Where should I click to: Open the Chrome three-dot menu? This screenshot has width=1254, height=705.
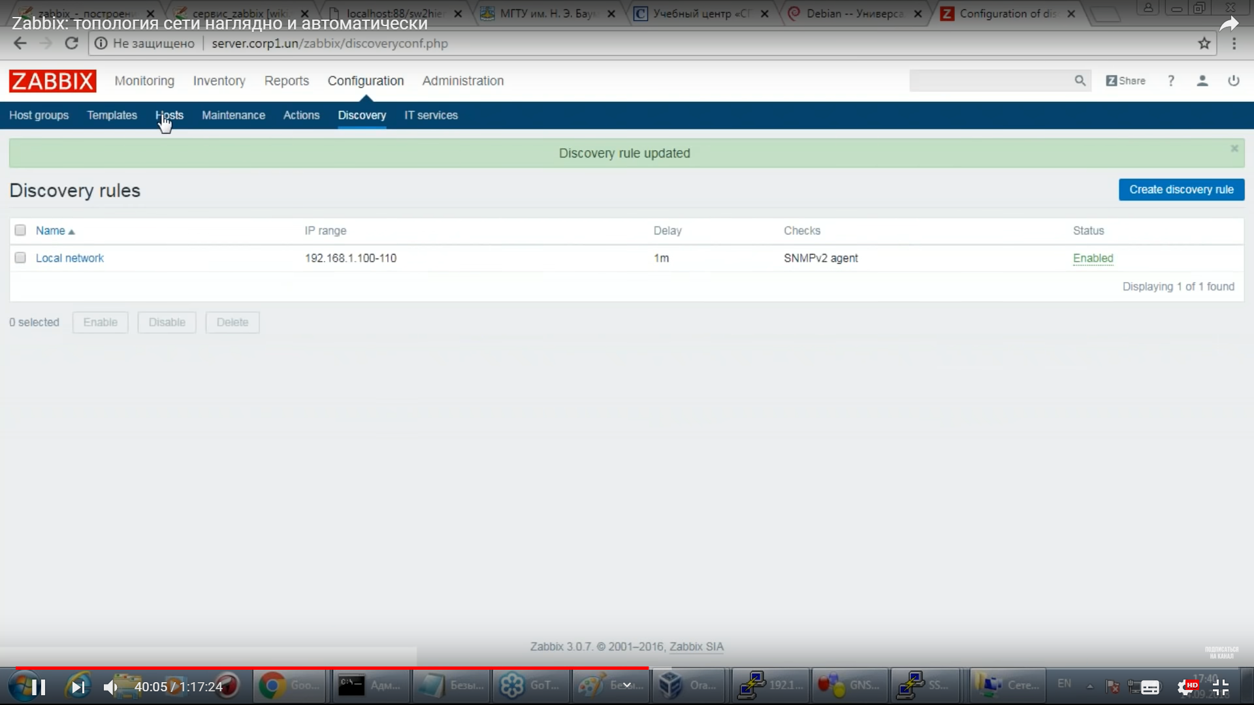point(1234,43)
